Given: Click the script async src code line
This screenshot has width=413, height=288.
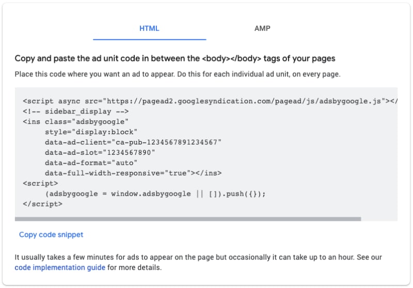Looking at the screenshot, I should (x=210, y=101).
